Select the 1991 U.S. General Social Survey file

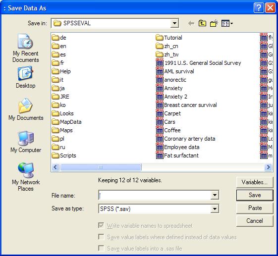point(199,63)
